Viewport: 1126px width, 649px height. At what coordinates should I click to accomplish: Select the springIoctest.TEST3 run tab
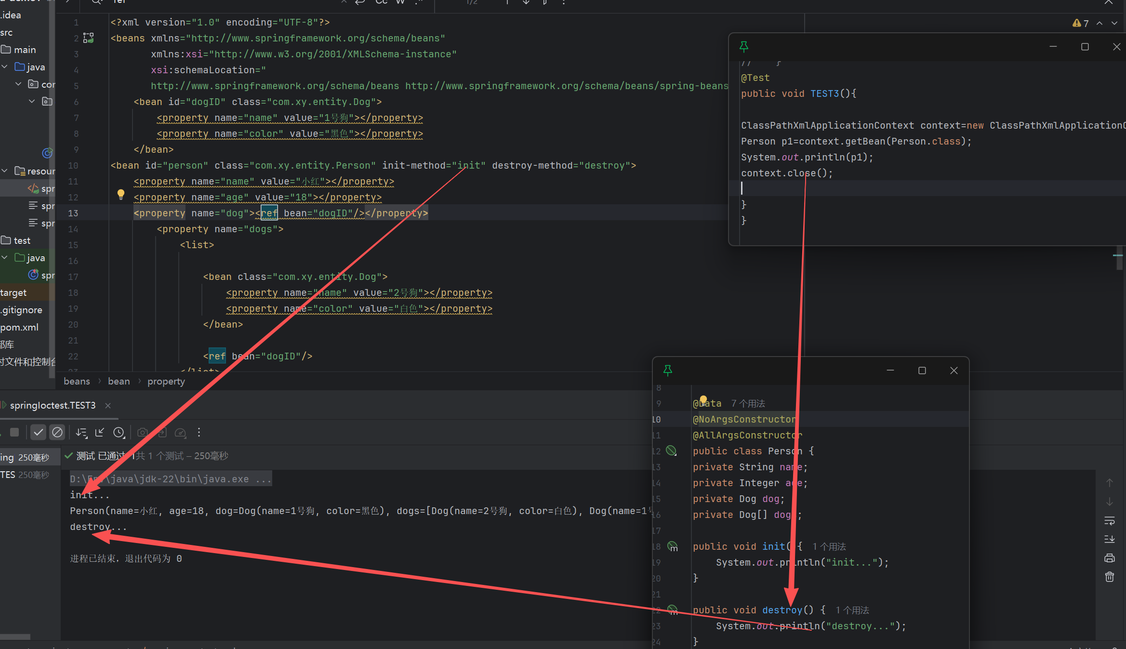click(53, 405)
